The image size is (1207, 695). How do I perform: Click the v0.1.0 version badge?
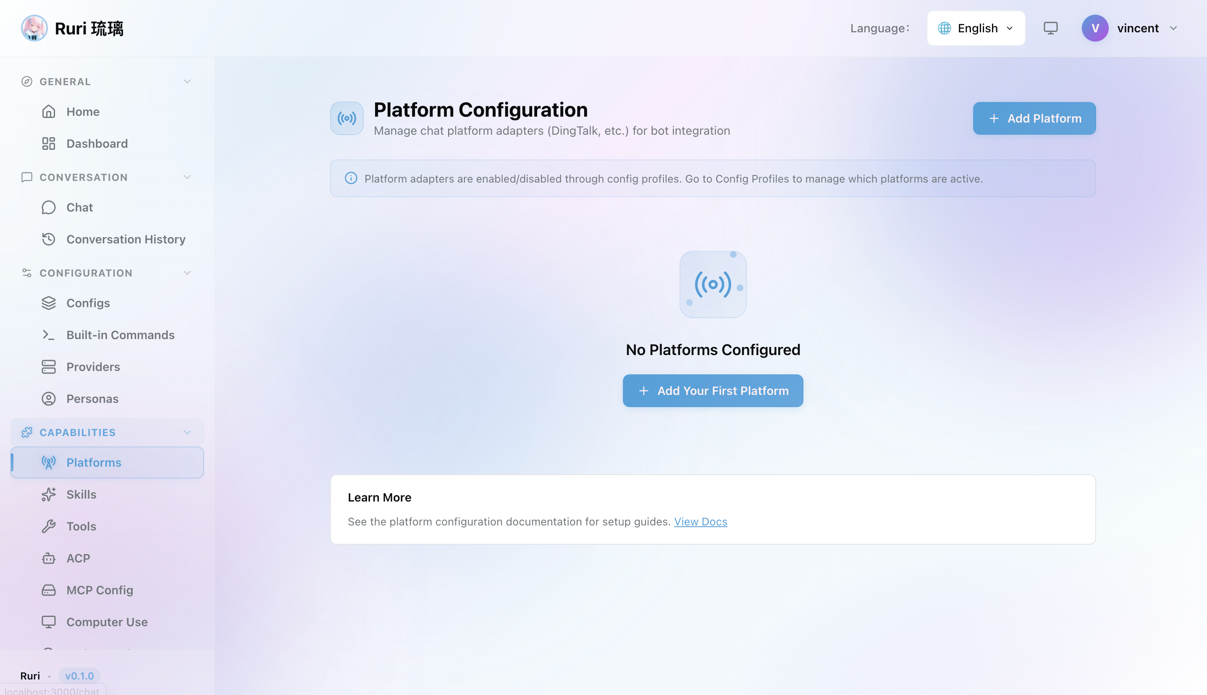[x=79, y=676]
